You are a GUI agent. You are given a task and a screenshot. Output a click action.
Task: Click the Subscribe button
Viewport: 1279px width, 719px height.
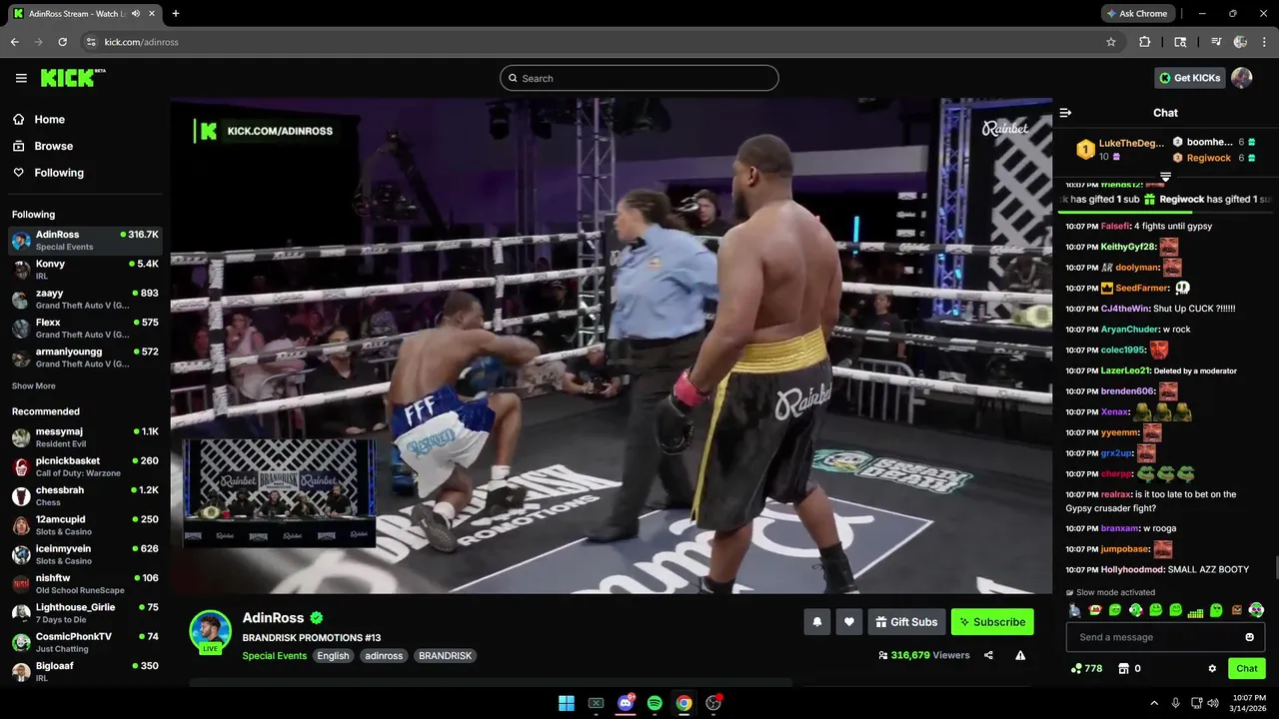point(992,622)
